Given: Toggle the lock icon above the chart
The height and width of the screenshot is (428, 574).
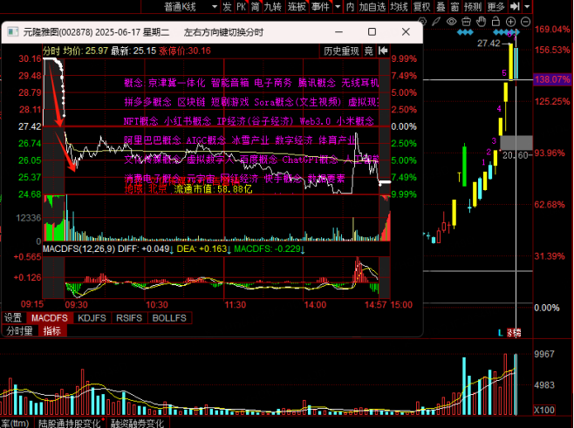Looking at the screenshot, I should (x=495, y=21).
